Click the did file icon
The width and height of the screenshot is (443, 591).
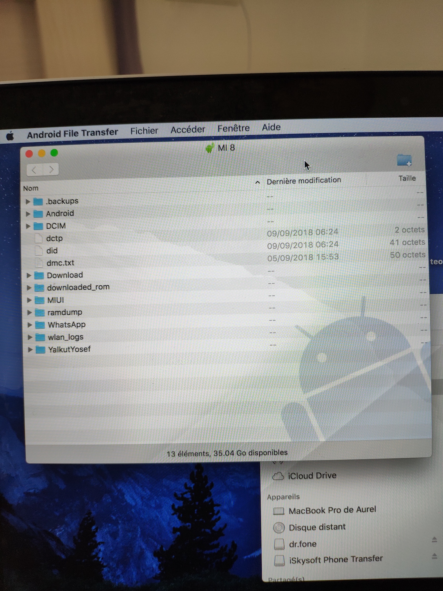tap(39, 251)
